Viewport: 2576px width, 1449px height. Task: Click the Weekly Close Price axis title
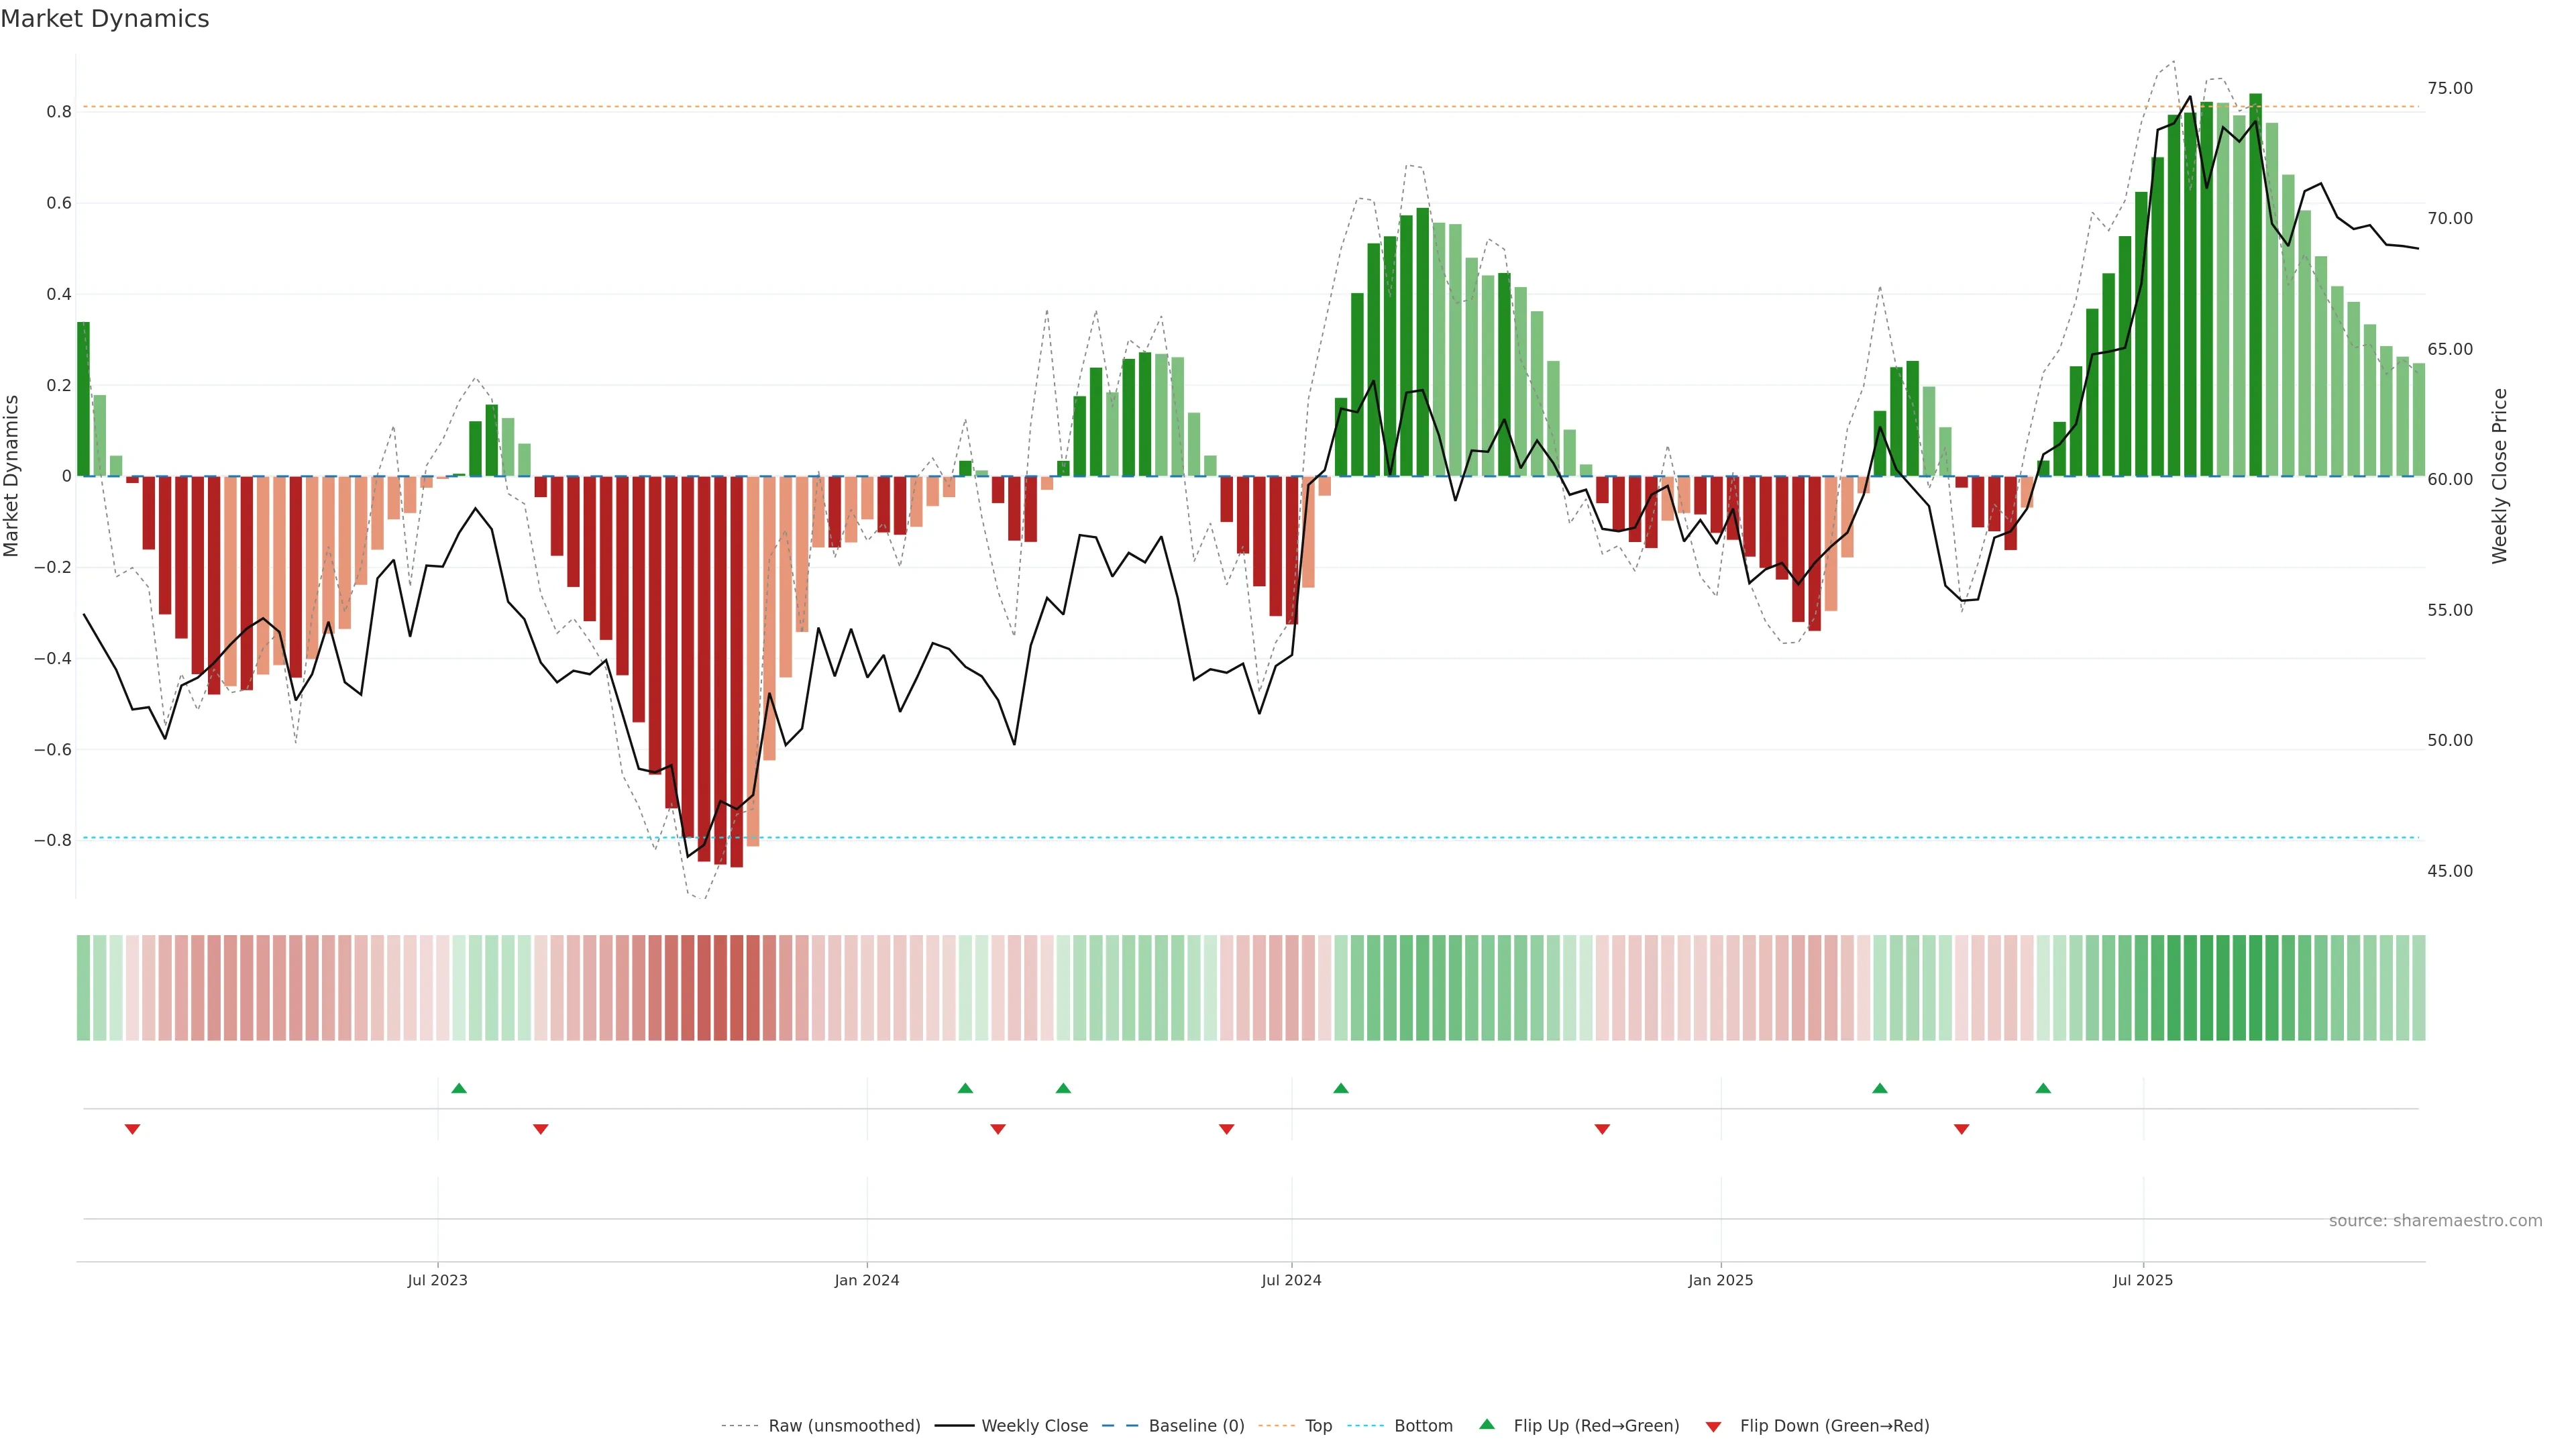pyautogui.click(x=2499, y=476)
